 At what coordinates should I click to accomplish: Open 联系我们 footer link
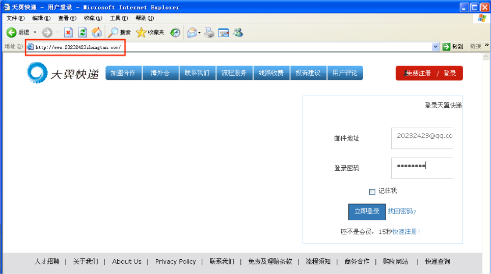point(222,261)
